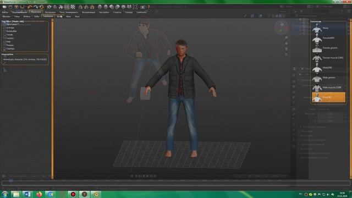Click the bottom progress bar strip

pyautogui.click(x=176, y=183)
